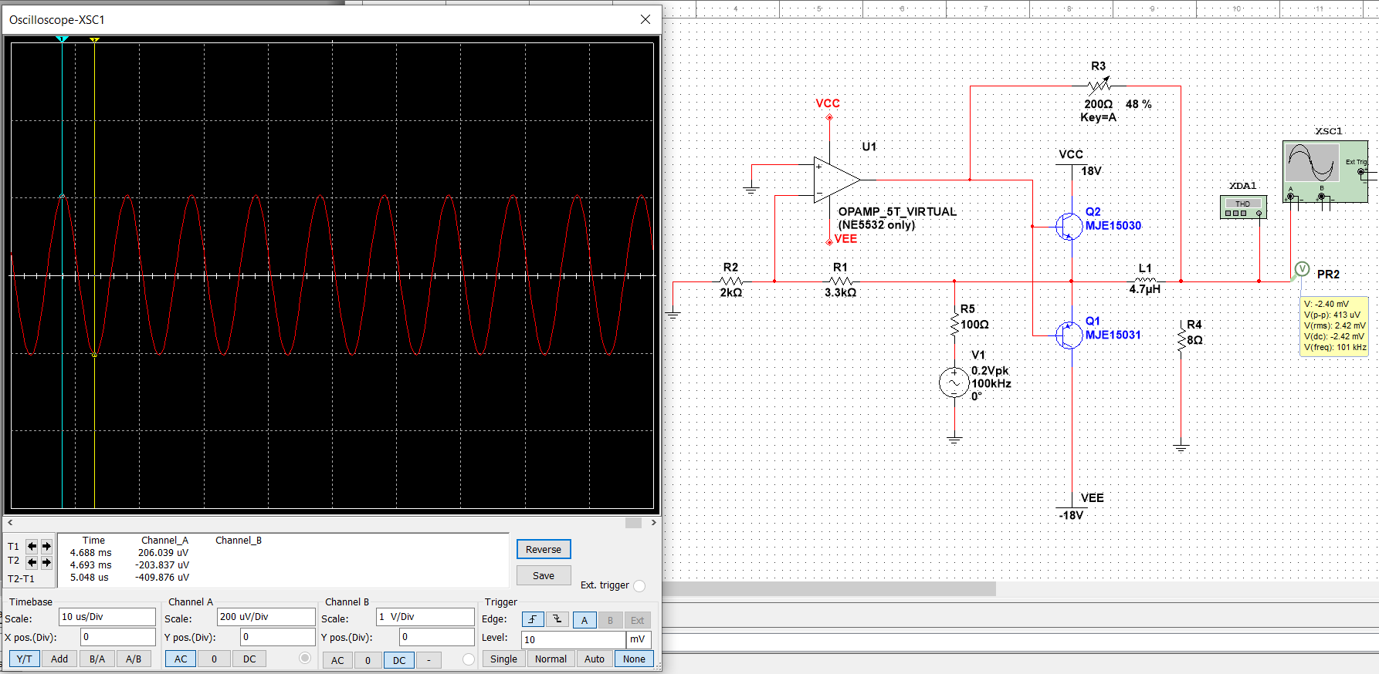The width and height of the screenshot is (1379, 674).
Task: Move cursor T2 left with its arrow
Action: (32, 562)
